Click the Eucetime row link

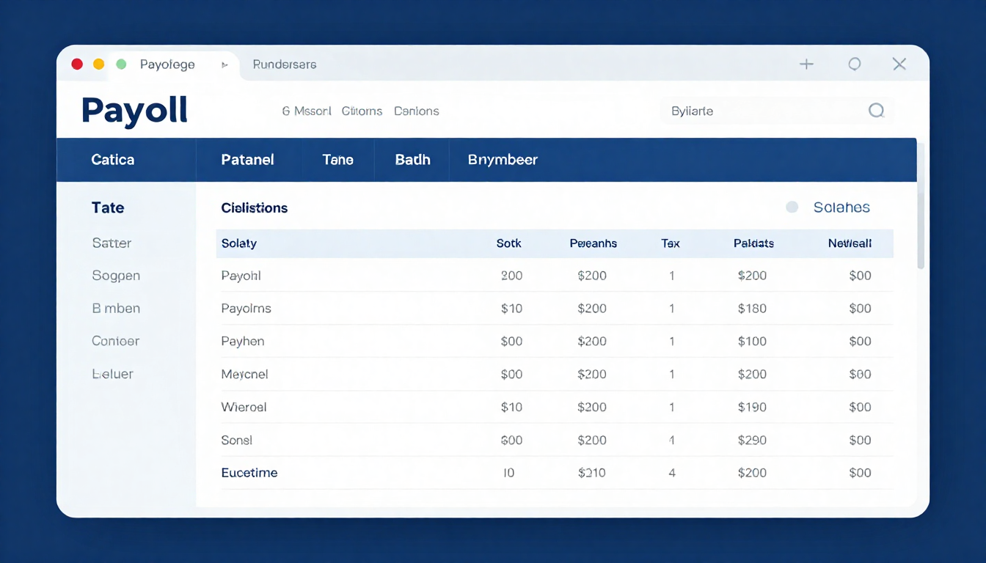tap(249, 473)
